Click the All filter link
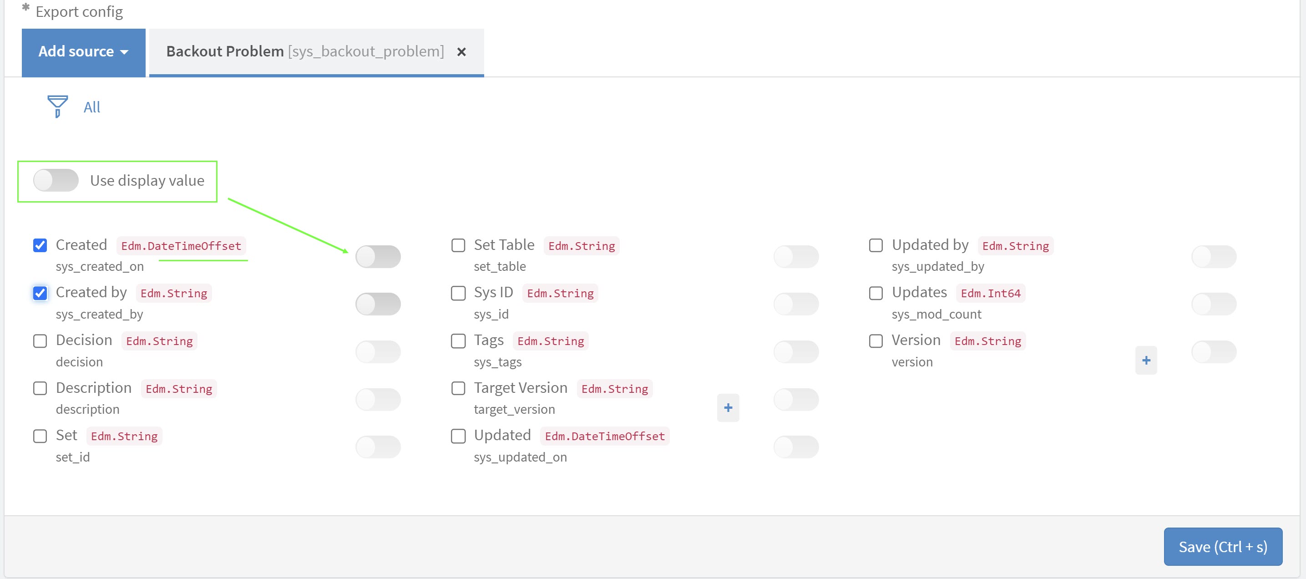This screenshot has width=1306, height=579. click(x=92, y=107)
